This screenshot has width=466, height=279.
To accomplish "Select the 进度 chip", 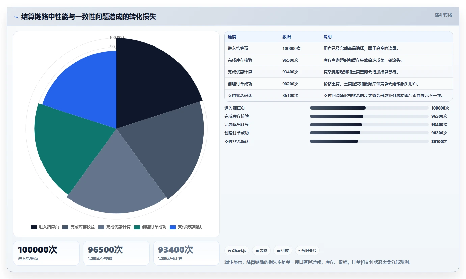I will point(283,251).
